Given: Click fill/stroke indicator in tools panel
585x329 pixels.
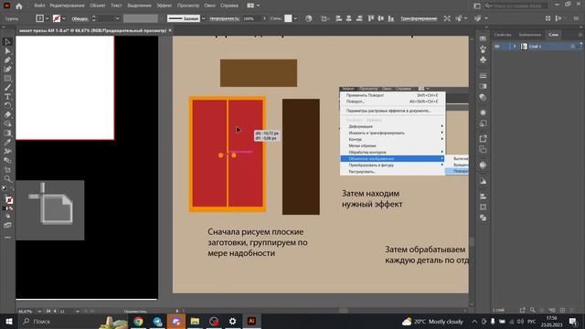Looking at the screenshot, I should pyautogui.click(x=9, y=200).
